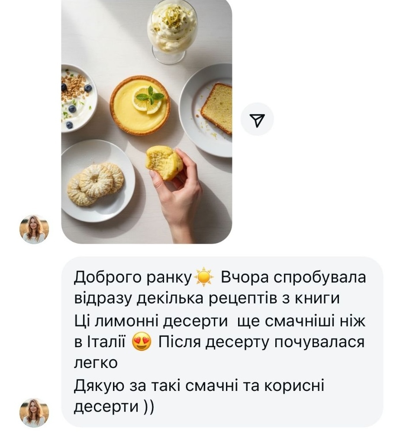Screen dimensions: 403x442
Task: Tap the line "Дякую за такі смачні та корисні"
Action: pyautogui.click(x=199, y=386)
